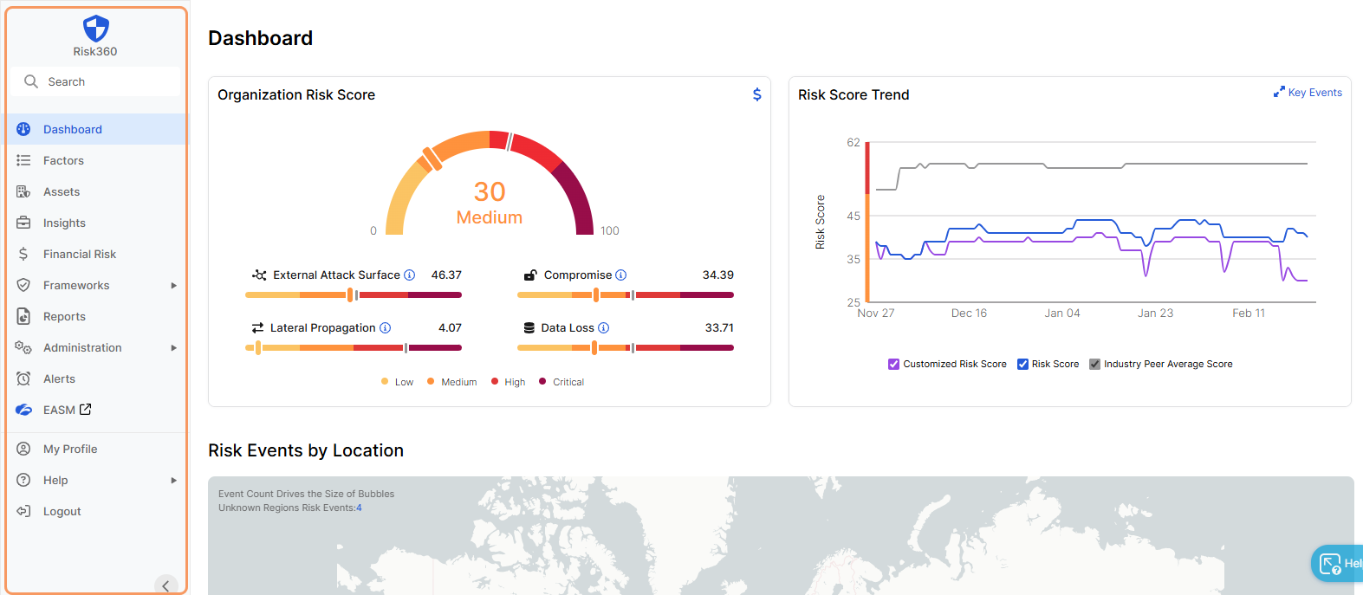Expand the Help submenu arrow
This screenshot has width=1363, height=595.
tap(173, 481)
